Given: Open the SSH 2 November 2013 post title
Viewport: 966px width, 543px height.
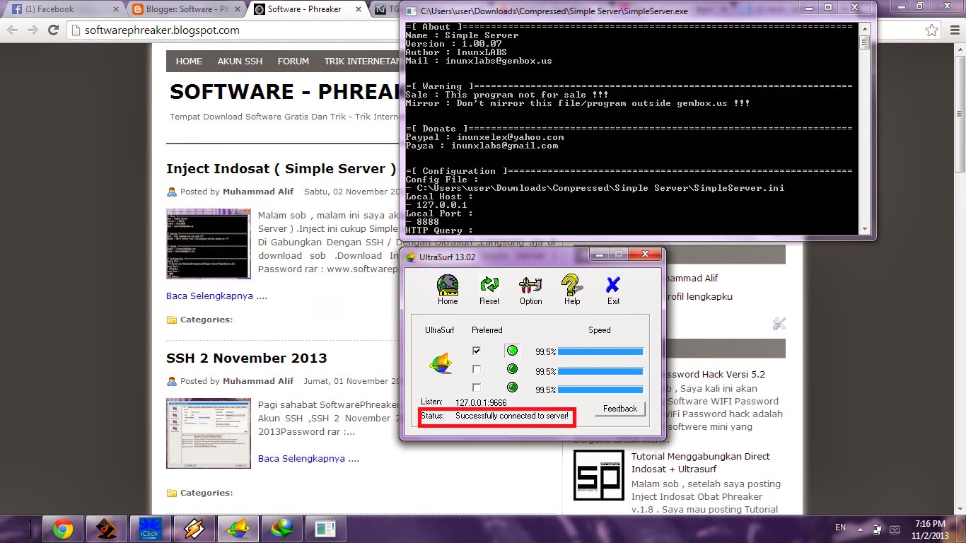Looking at the screenshot, I should (x=247, y=358).
